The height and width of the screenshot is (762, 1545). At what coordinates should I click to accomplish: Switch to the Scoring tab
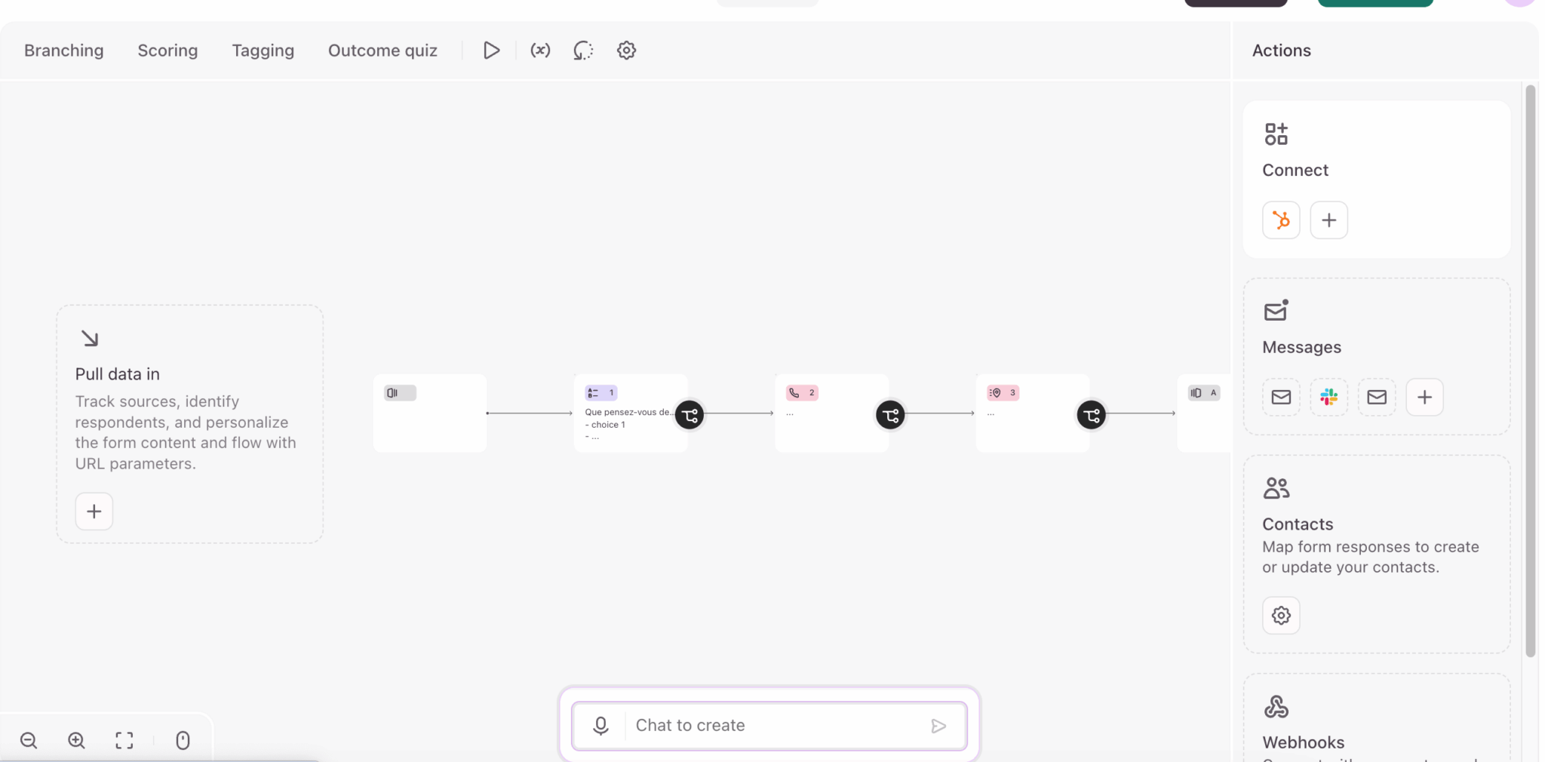tap(167, 51)
